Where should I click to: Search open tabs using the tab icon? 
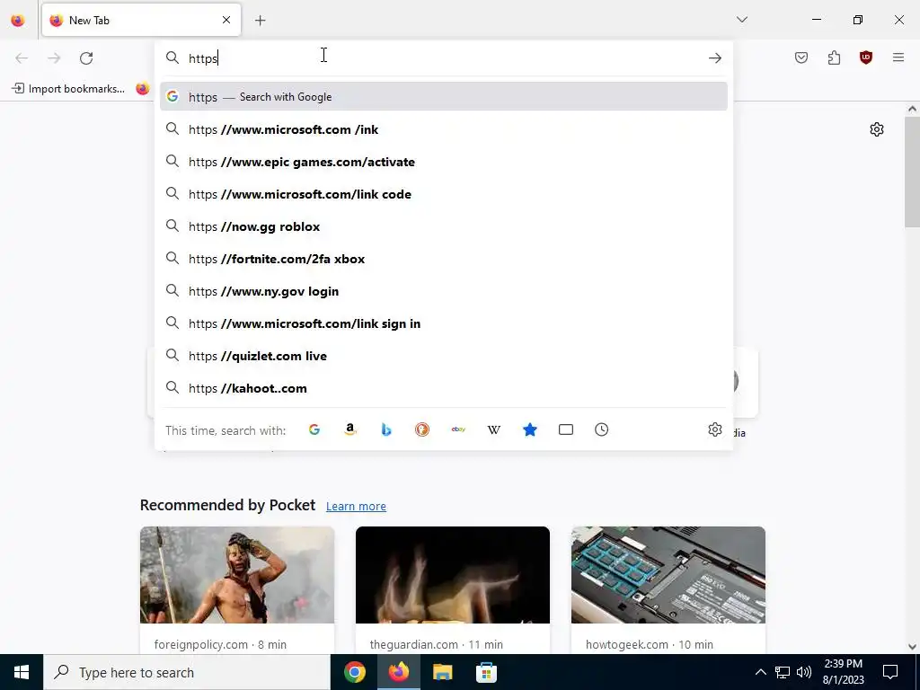click(x=566, y=430)
